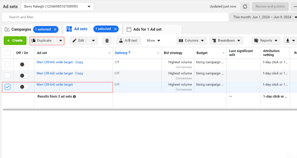Clear the Ad sets 1 selected filter X
The width and height of the screenshot is (297, 158).
[x=115, y=29]
